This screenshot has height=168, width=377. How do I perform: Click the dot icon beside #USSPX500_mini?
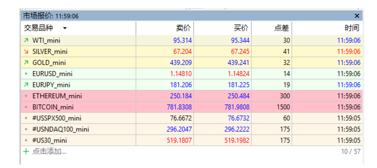pos(26,118)
